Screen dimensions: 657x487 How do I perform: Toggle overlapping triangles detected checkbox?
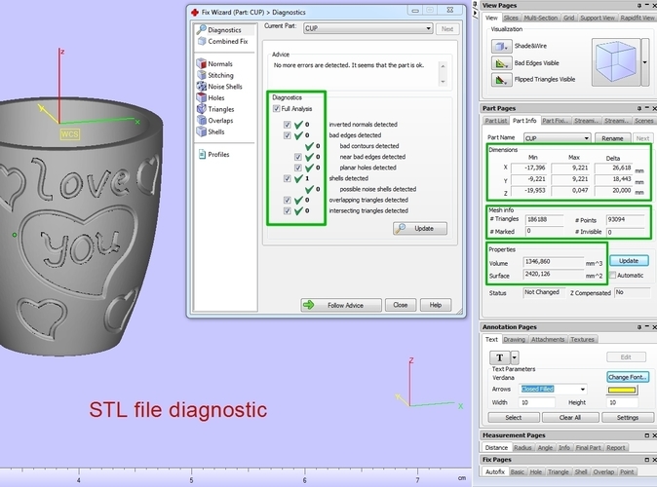287,200
